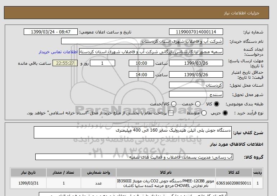Click the general need description text box
The image size is (277, 196).
(x=133, y=132)
